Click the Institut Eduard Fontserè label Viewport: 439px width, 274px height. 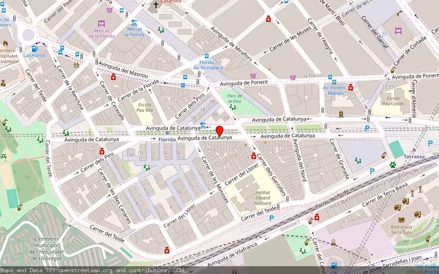262,198
